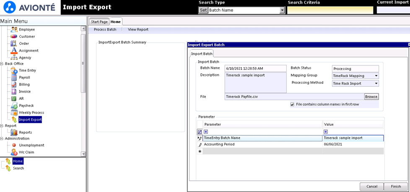This screenshot has height=192, width=410.
Task: Select Weekly Process in Main Menu tree
Action: (x=31, y=113)
